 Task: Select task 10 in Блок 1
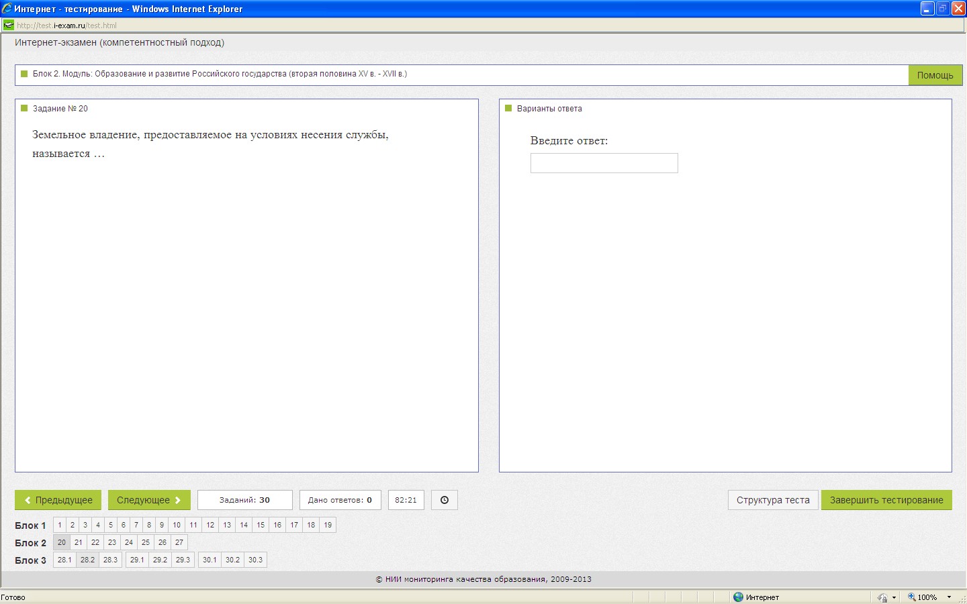pos(177,525)
